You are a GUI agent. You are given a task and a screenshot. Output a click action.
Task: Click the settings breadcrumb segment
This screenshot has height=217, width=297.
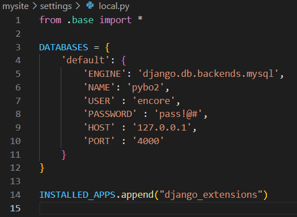click(56, 7)
